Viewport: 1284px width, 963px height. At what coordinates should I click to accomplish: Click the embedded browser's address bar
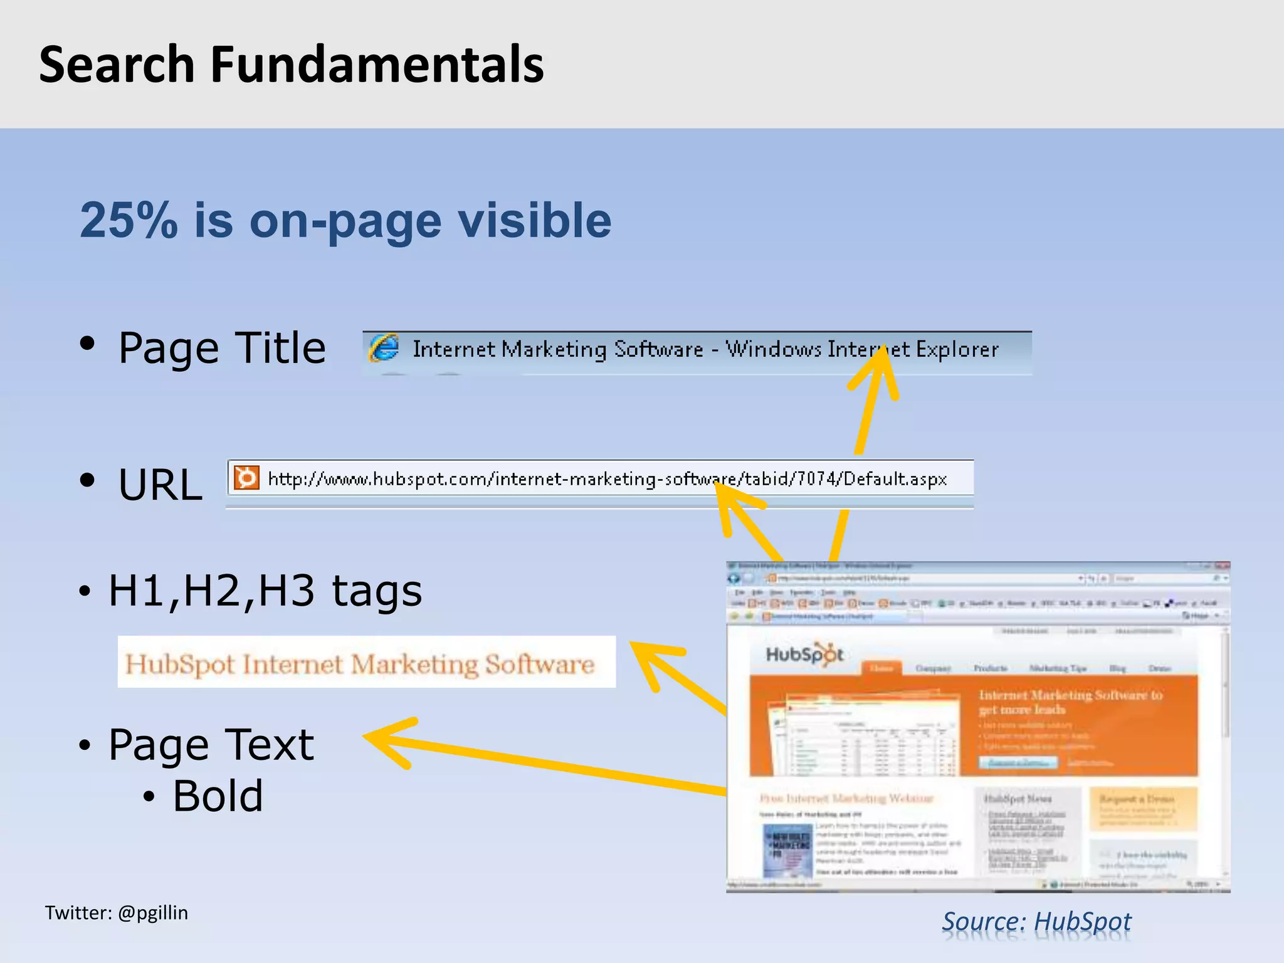925,578
